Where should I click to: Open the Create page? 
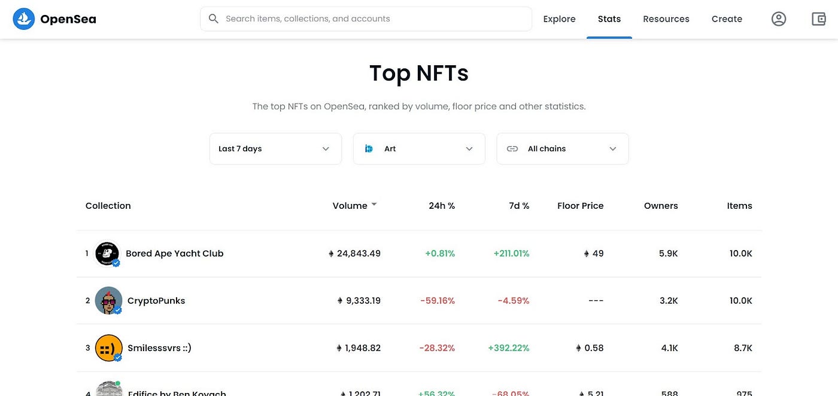point(727,19)
